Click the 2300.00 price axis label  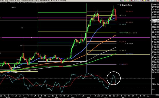click(x=155, y=24)
